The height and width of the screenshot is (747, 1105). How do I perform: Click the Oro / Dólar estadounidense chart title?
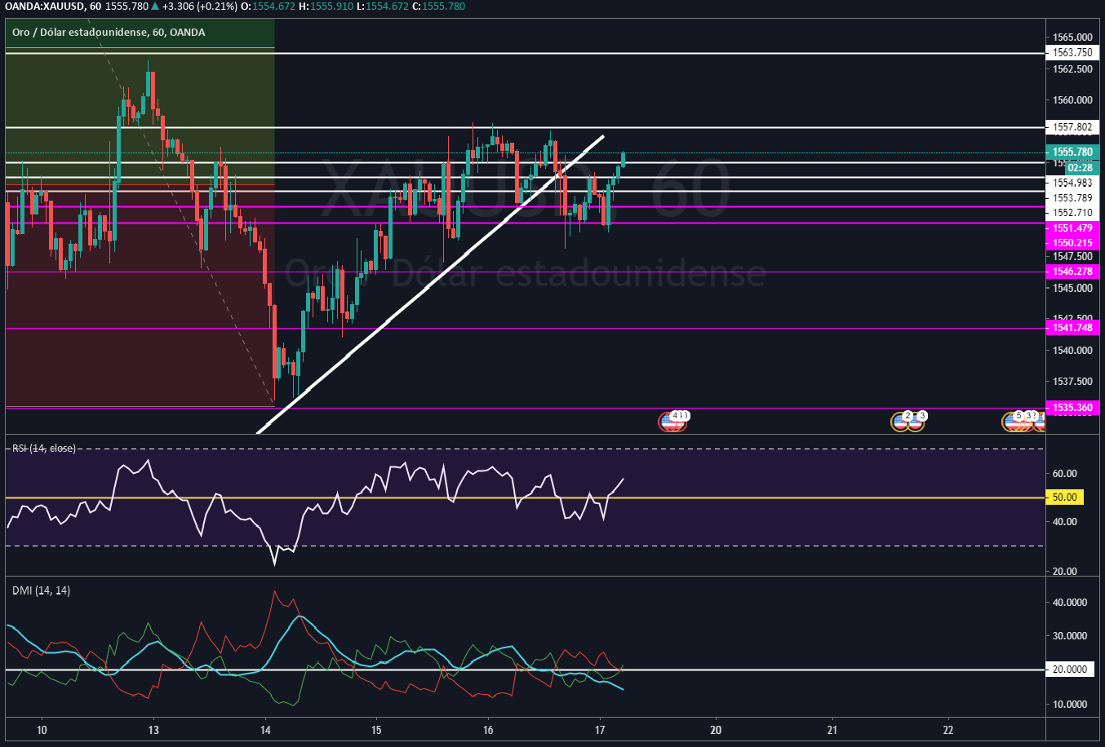(109, 33)
